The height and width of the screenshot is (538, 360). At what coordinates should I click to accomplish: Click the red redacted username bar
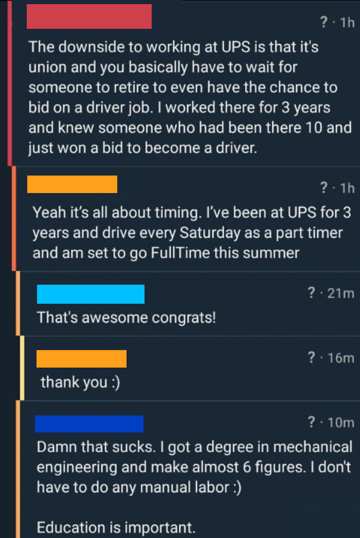click(88, 16)
